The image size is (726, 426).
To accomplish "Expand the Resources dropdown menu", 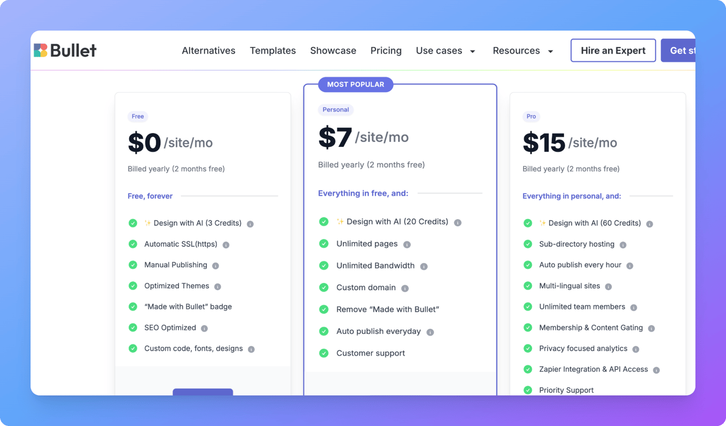I will click(523, 50).
